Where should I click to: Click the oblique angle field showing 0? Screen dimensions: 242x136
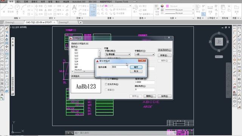click(x=144, y=90)
